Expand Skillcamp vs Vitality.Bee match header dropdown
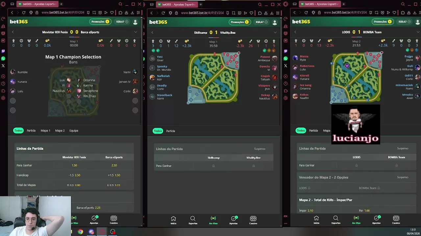The image size is (421, 236). [x=275, y=32]
